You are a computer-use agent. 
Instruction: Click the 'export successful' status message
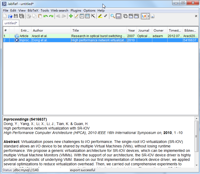click(82, 170)
